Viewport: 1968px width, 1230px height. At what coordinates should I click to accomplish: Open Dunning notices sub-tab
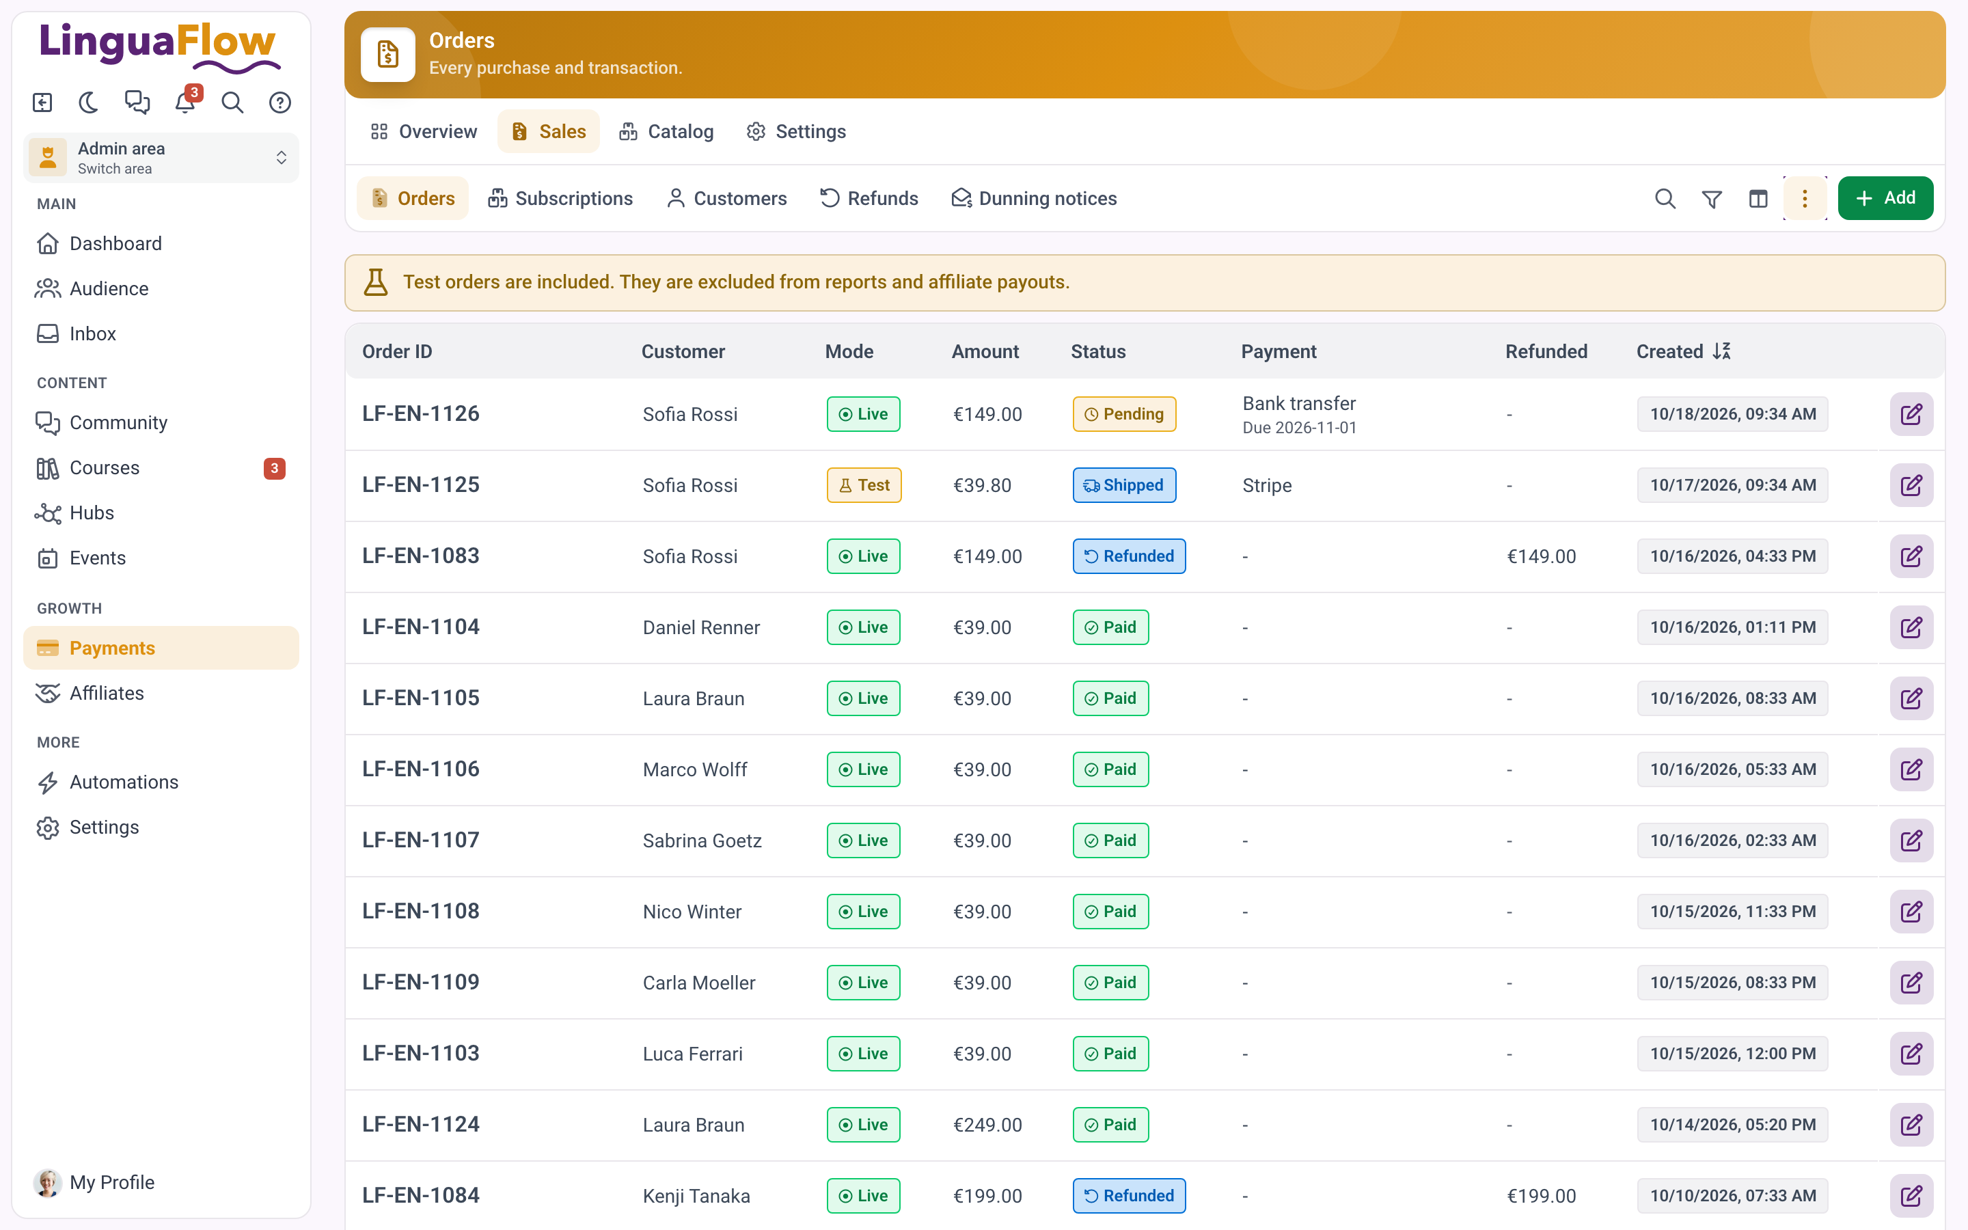click(1035, 198)
